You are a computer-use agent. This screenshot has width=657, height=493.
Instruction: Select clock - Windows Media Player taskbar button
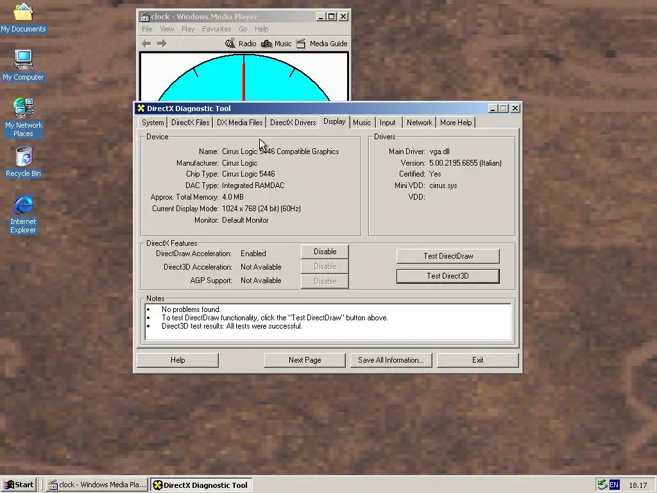[x=98, y=485]
